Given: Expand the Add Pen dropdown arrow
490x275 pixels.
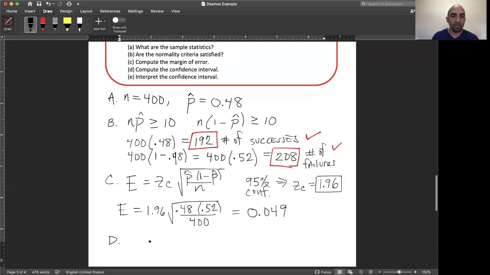Looking at the screenshot, I should 105,21.
